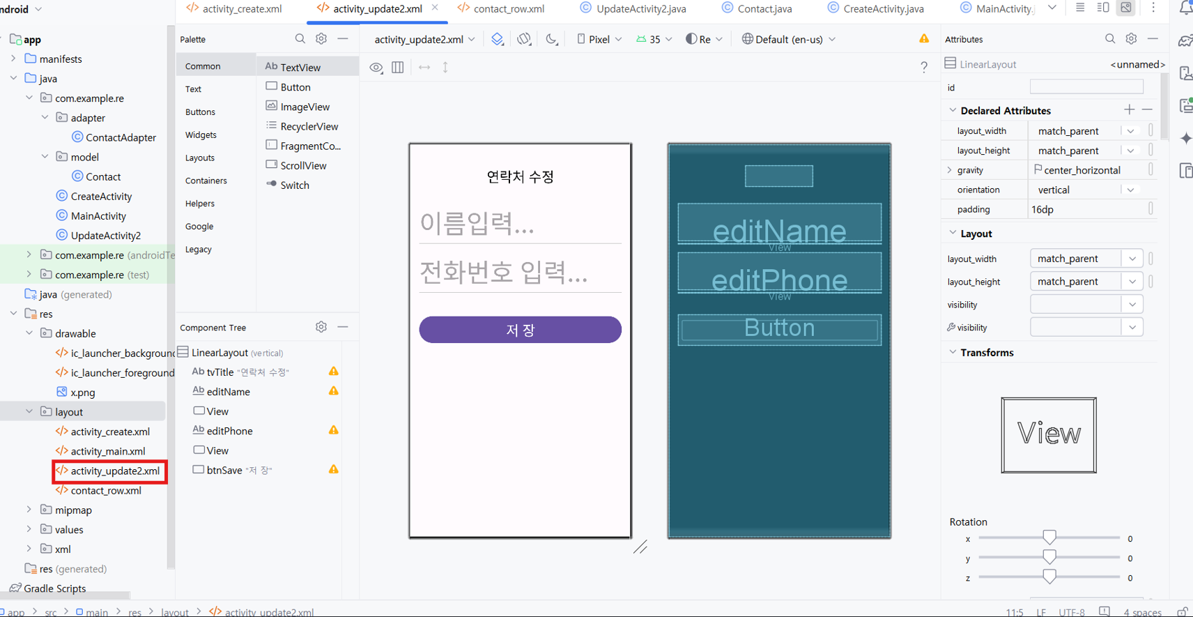Switch to contact_row.xml tab

501,8
